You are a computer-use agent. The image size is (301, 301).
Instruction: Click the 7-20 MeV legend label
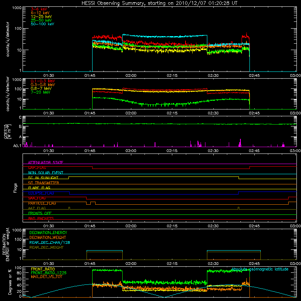(40, 92)
